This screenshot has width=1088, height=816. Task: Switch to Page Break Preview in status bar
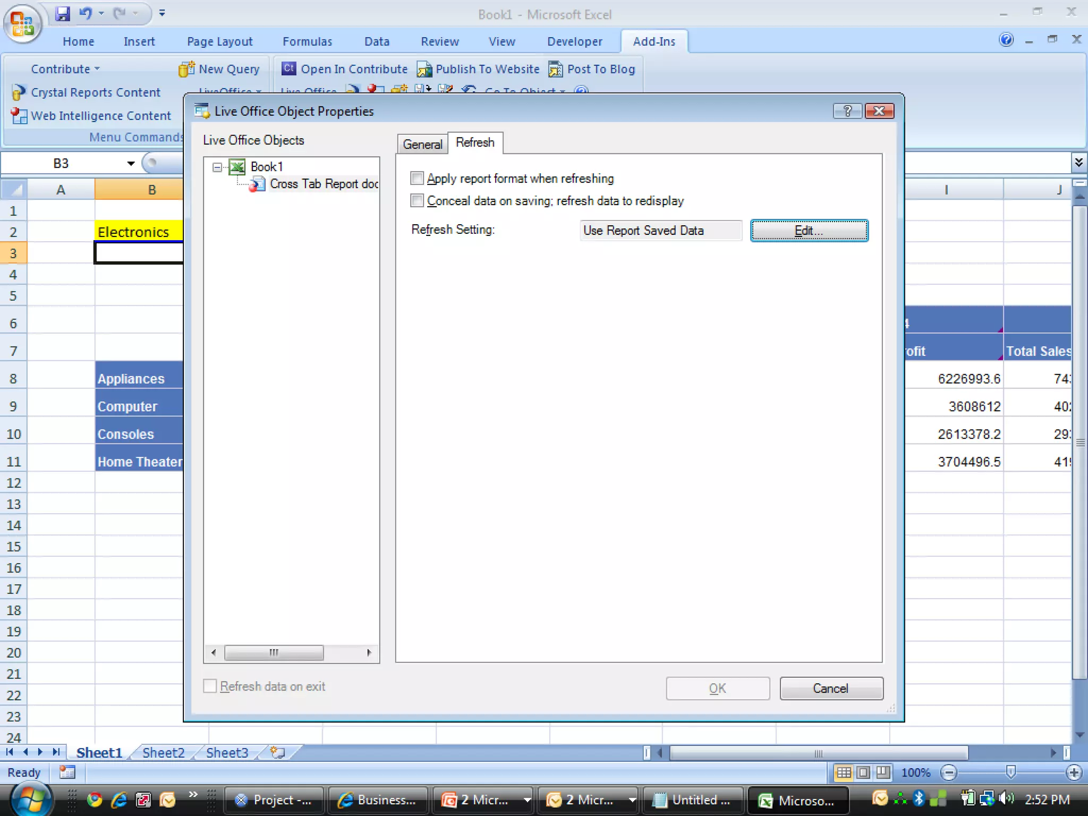coord(883,772)
